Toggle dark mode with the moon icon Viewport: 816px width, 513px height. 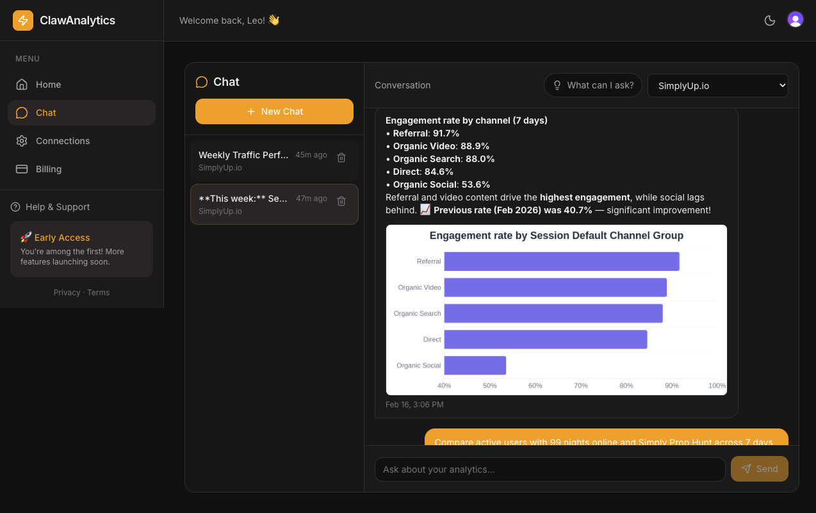click(x=769, y=20)
